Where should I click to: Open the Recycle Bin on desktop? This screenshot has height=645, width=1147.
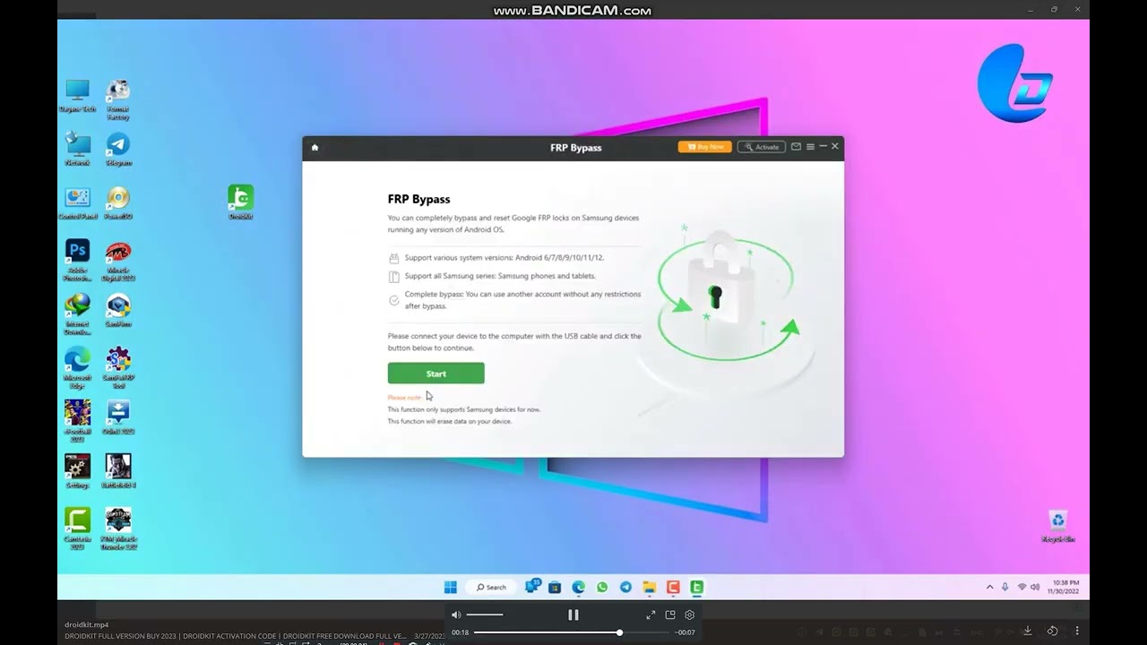click(x=1058, y=526)
